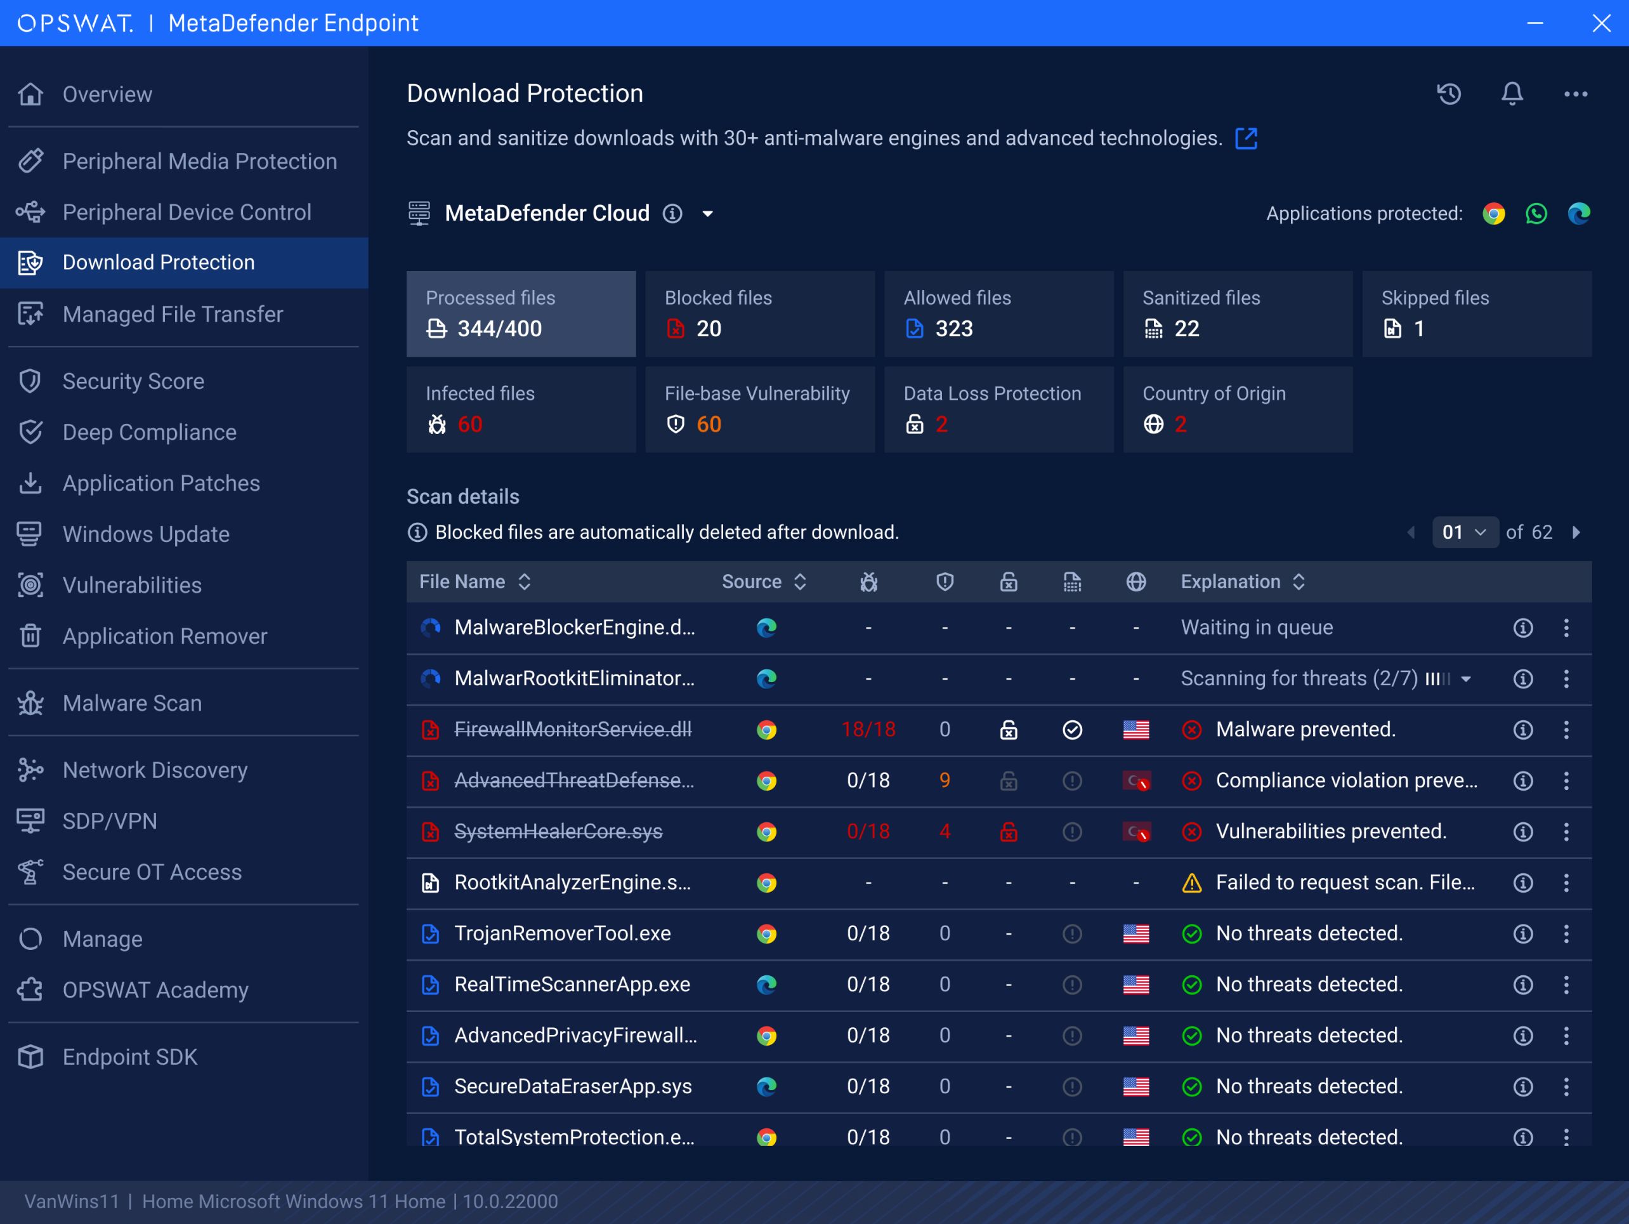Click the notifications bell icon
The width and height of the screenshot is (1629, 1224).
coord(1512,93)
